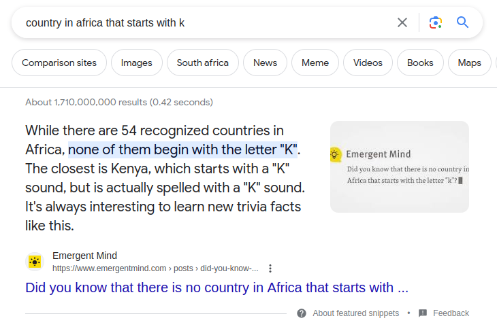The height and width of the screenshot is (333, 497).
Task: Open the Emergent Mind snippet thumbnail
Action: coord(400,166)
